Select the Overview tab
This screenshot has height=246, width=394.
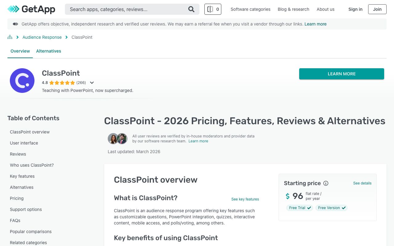20,51
